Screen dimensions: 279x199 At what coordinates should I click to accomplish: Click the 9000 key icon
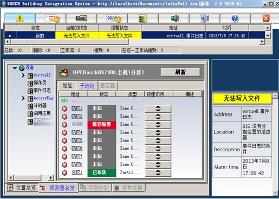coord(114,18)
